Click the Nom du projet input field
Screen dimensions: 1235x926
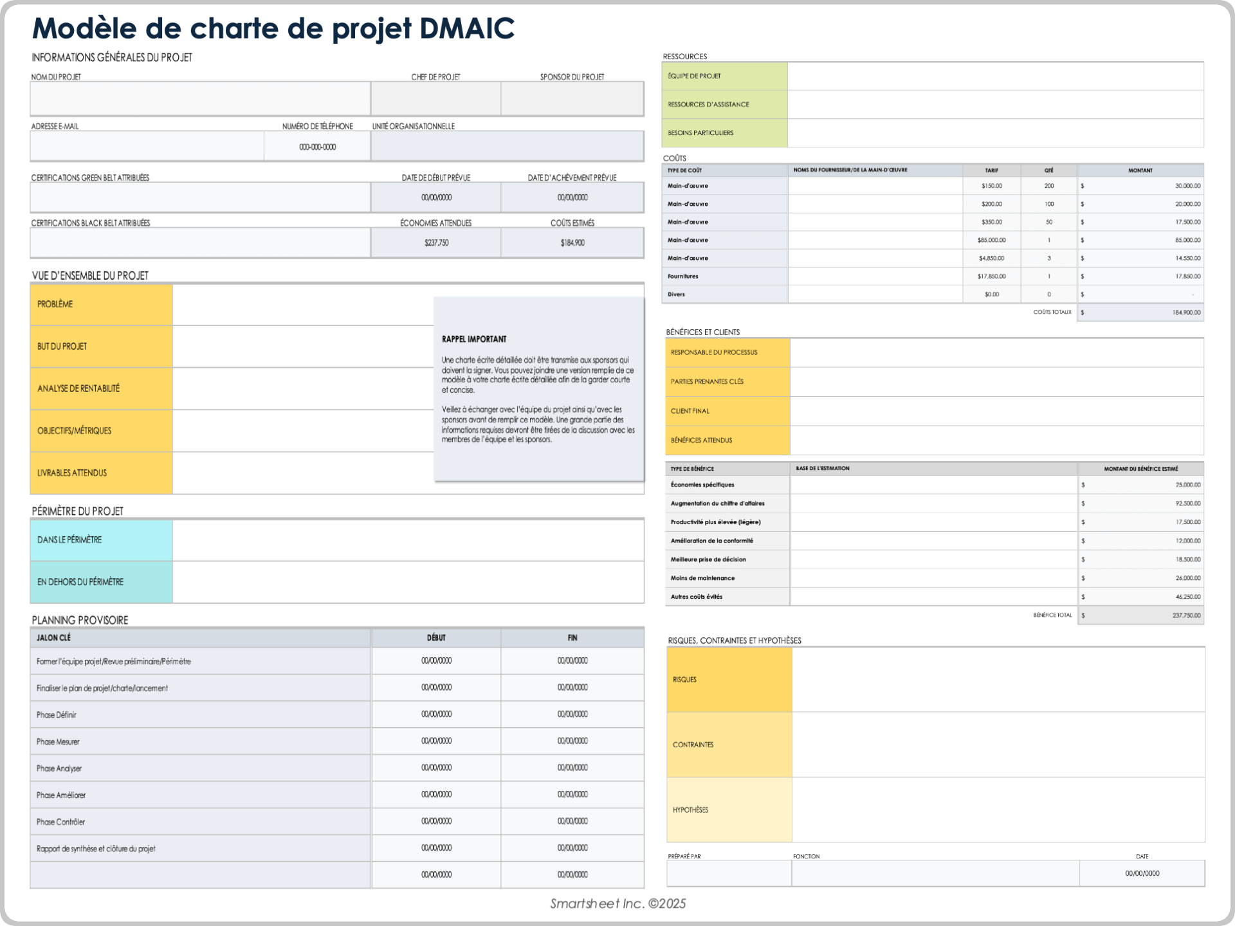tap(200, 98)
